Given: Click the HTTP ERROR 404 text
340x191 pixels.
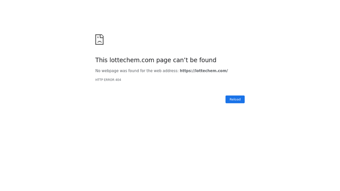Looking at the screenshot, I should click(108, 80).
